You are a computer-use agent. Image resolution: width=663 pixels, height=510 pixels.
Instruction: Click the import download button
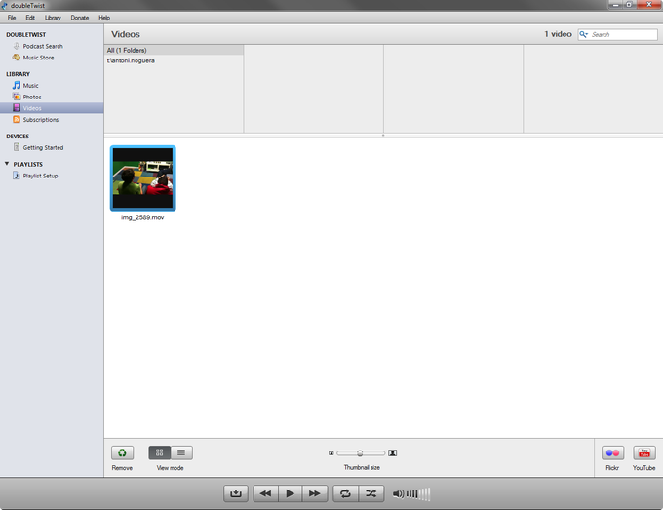pyautogui.click(x=236, y=493)
